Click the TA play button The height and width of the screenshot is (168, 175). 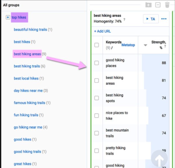coord(151,19)
